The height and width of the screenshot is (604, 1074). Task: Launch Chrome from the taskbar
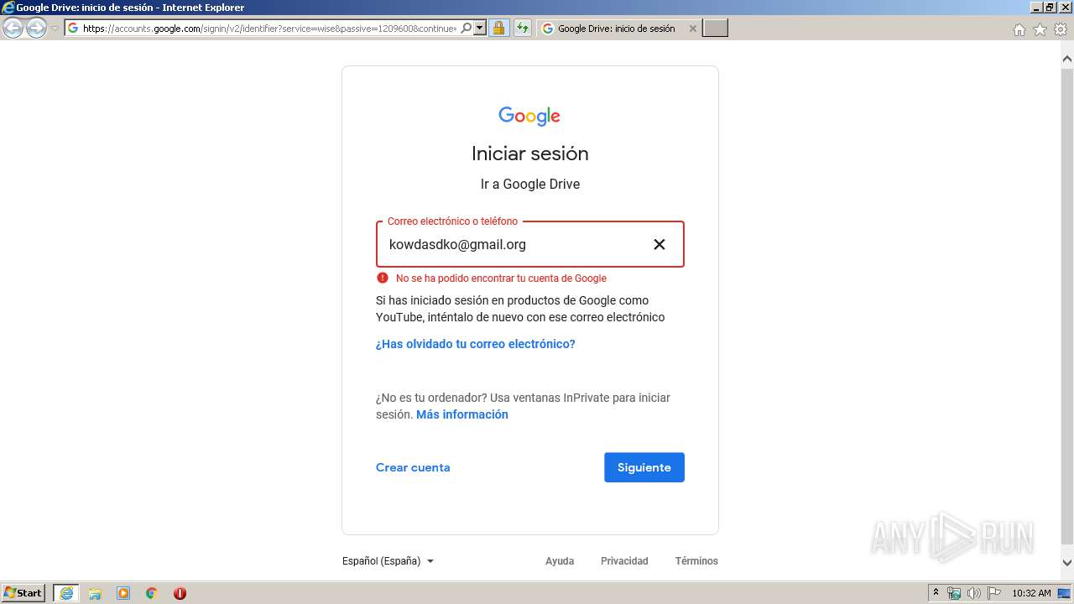152,593
